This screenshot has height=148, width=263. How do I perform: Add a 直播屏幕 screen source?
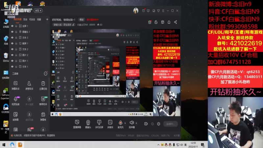[x=77, y=124]
